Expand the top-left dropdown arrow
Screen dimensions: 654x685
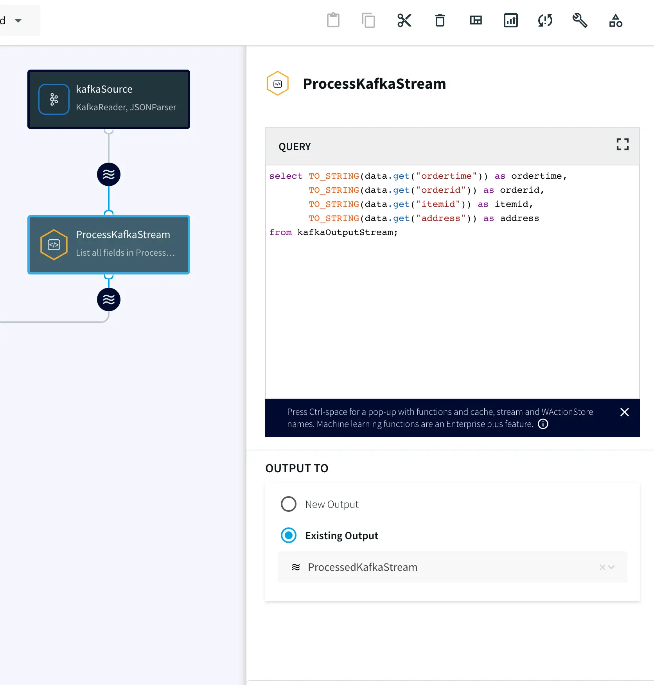18,20
